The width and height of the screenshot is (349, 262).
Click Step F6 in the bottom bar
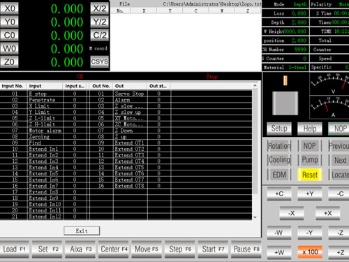point(180,249)
